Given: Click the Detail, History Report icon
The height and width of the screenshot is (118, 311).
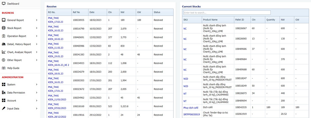Looking at the screenshot, I should click(x=3, y=44).
